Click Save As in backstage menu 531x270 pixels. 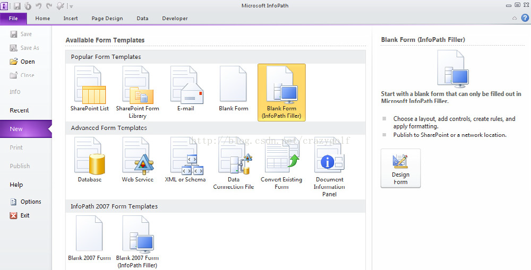pyautogui.click(x=24, y=48)
